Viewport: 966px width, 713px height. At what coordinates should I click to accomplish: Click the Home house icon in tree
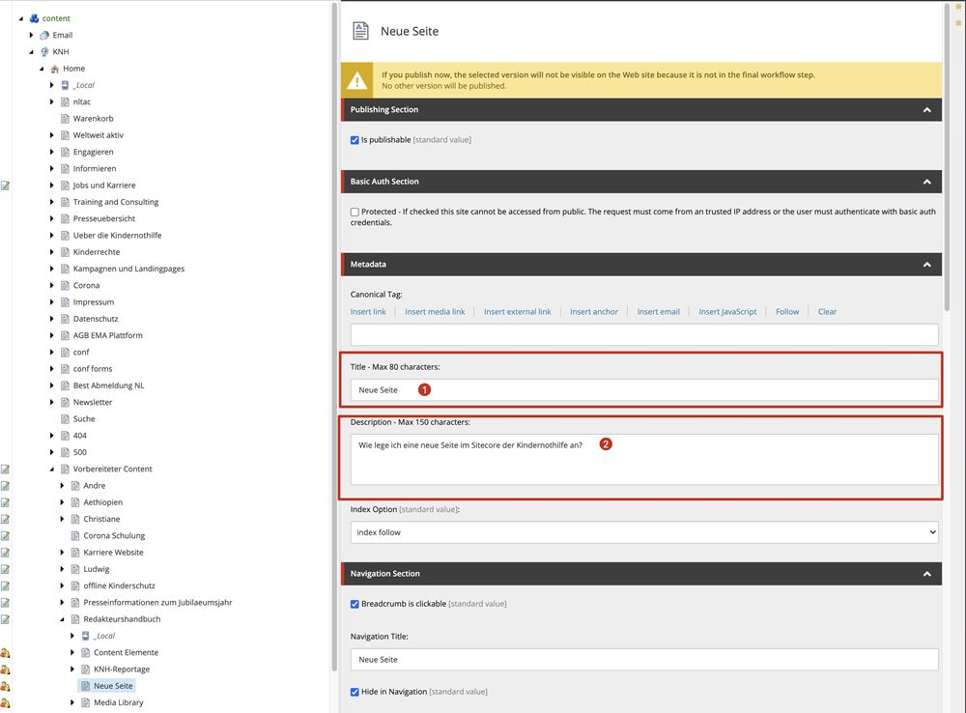pyautogui.click(x=55, y=69)
